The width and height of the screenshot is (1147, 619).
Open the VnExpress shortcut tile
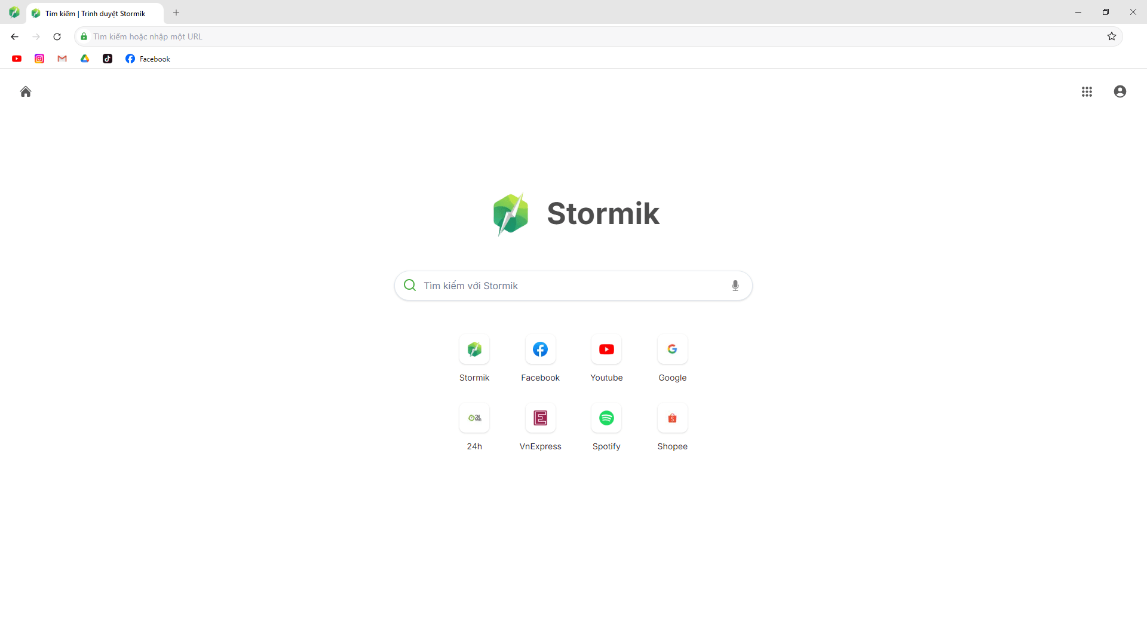541,418
